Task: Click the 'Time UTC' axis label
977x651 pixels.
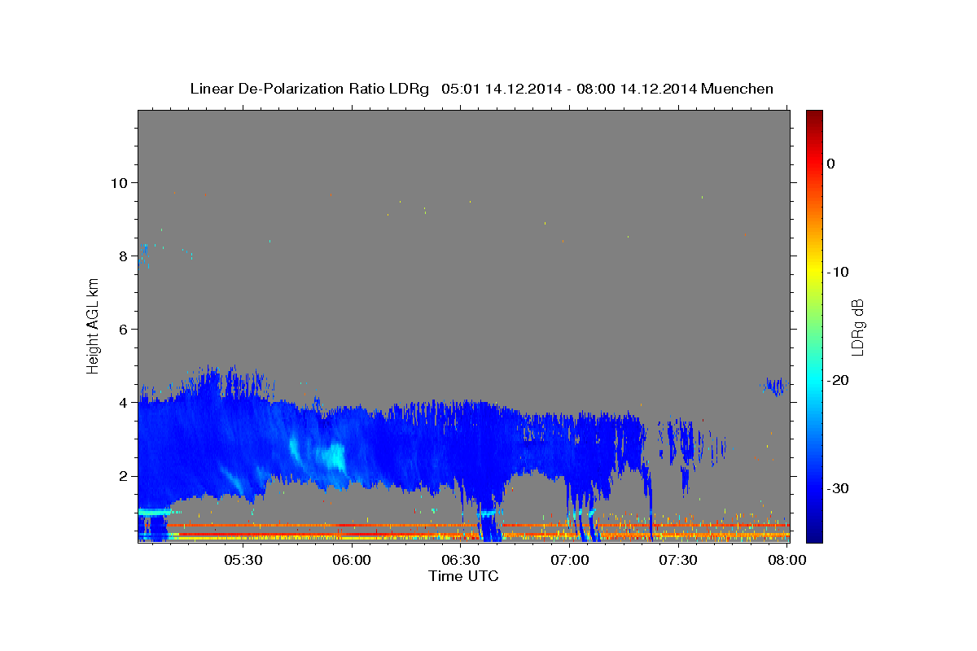Action: 463,576
